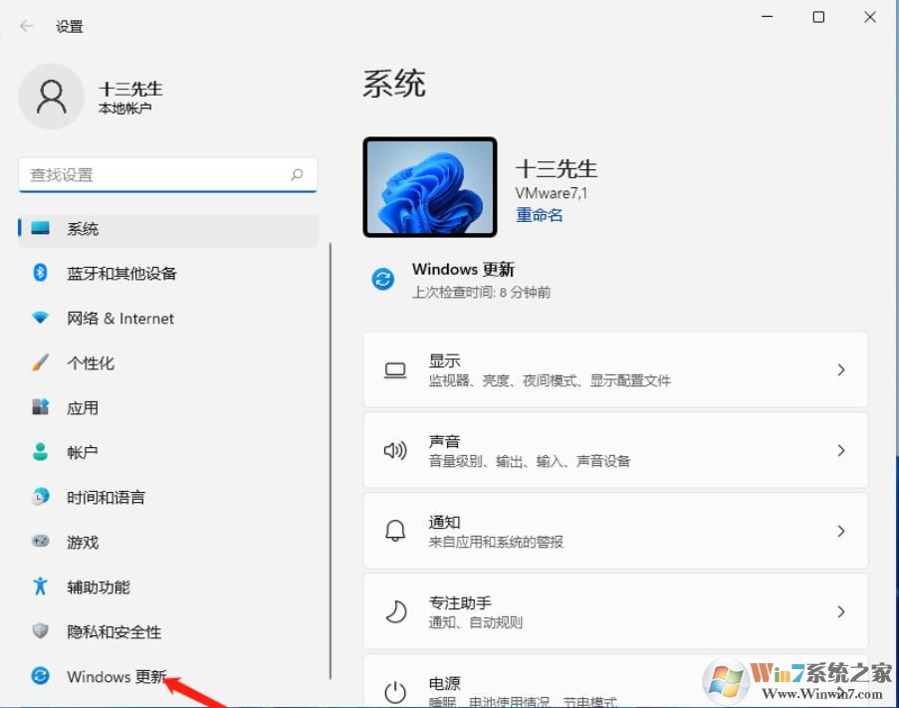Expand the Display settings entry
899x708 pixels.
(615, 369)
